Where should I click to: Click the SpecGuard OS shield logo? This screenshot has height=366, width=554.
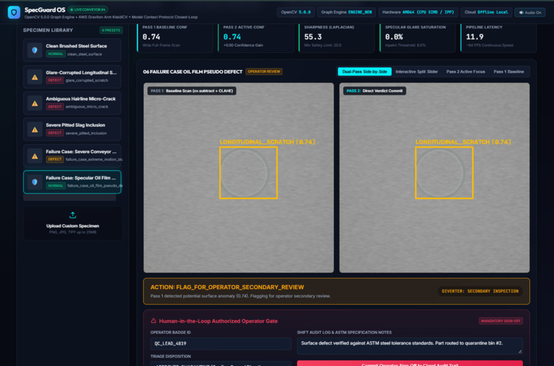point(14,12)
